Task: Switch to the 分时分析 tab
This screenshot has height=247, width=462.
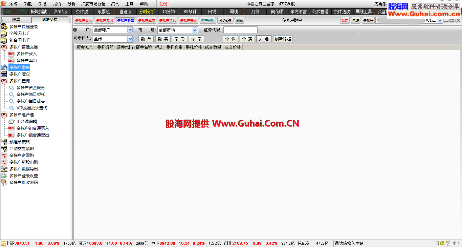Action: pyautogui.click(x=147, y=12)
